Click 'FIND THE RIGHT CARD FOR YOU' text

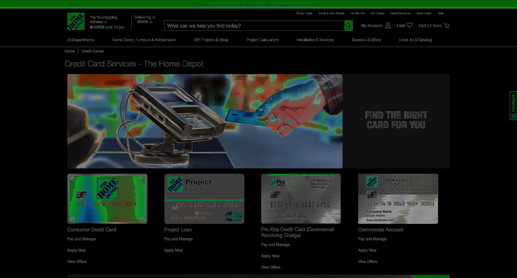pos(396,120)
